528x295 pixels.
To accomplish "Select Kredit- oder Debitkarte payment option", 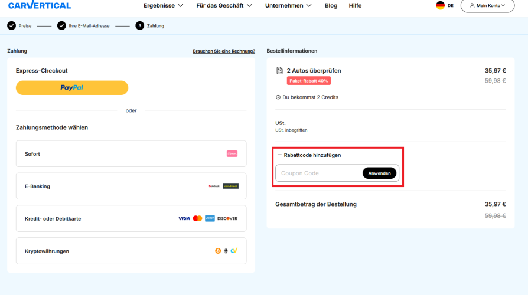I will coord(131,219).
